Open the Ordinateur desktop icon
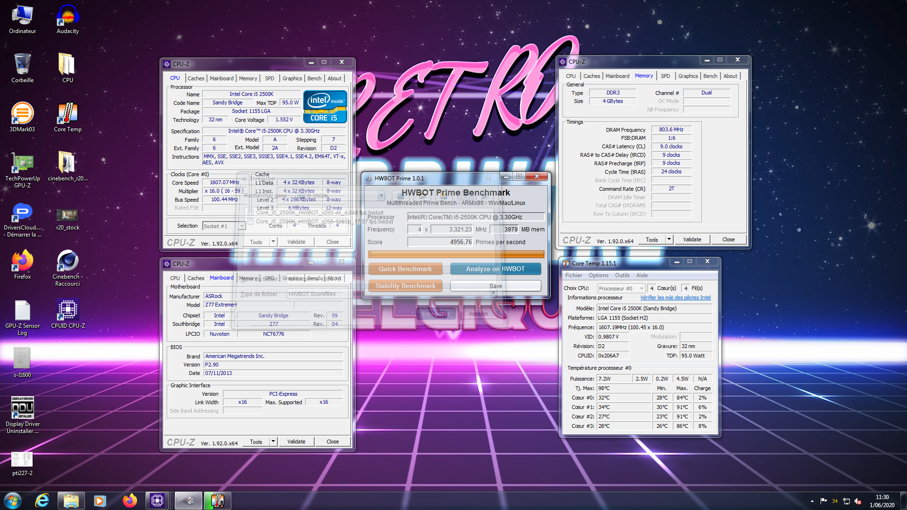The image size is (907, 510). [x=22, y=19]
